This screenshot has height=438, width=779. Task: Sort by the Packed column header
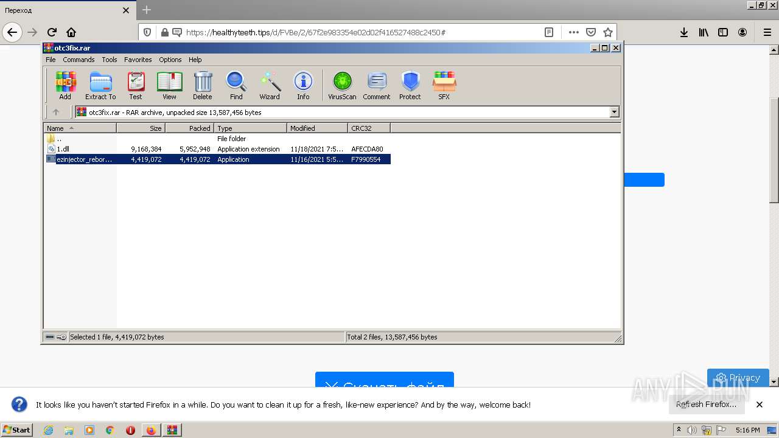(189, 128)
